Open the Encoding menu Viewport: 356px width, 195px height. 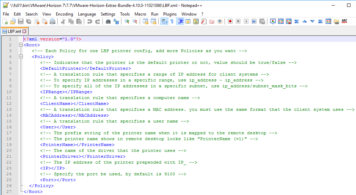[x=65, y=14]
